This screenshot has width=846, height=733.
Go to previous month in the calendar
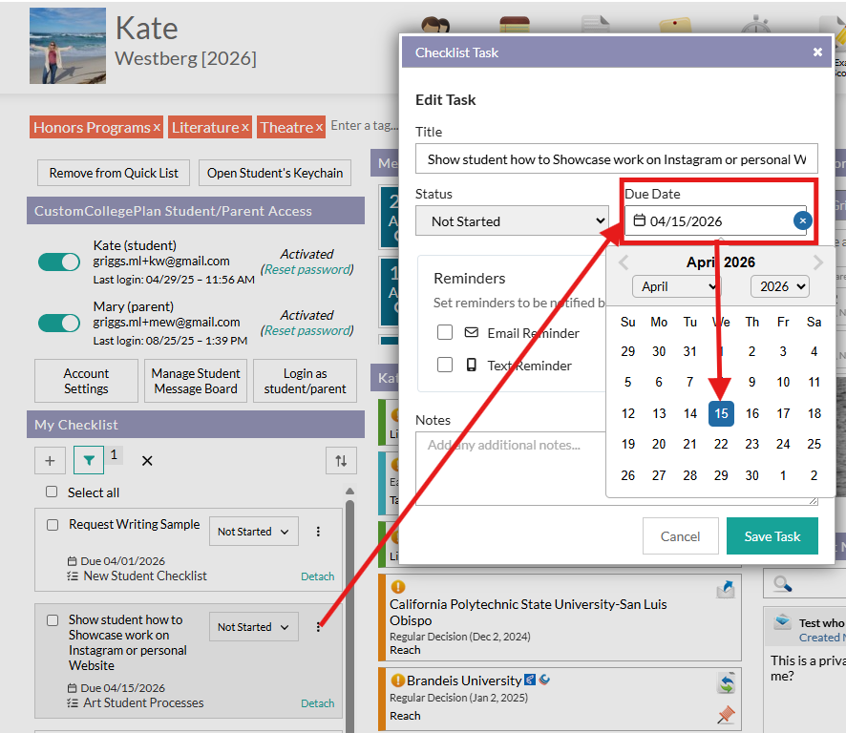pyautogui.click(x=624, y=262)
